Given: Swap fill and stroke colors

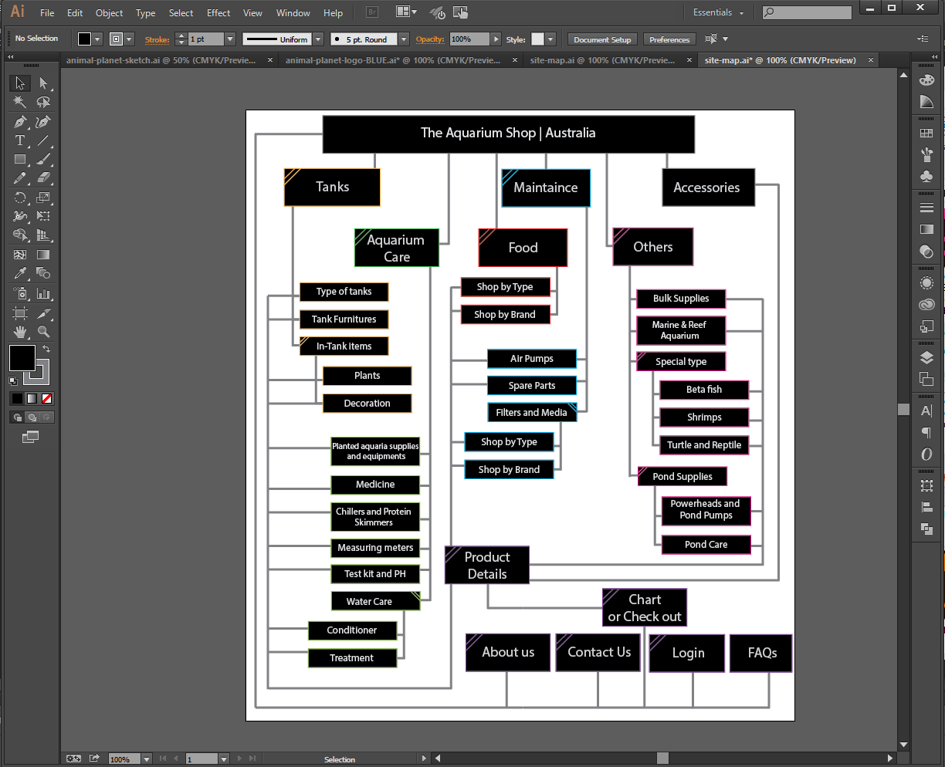Looking at the screenshot, I should [46, 350].
